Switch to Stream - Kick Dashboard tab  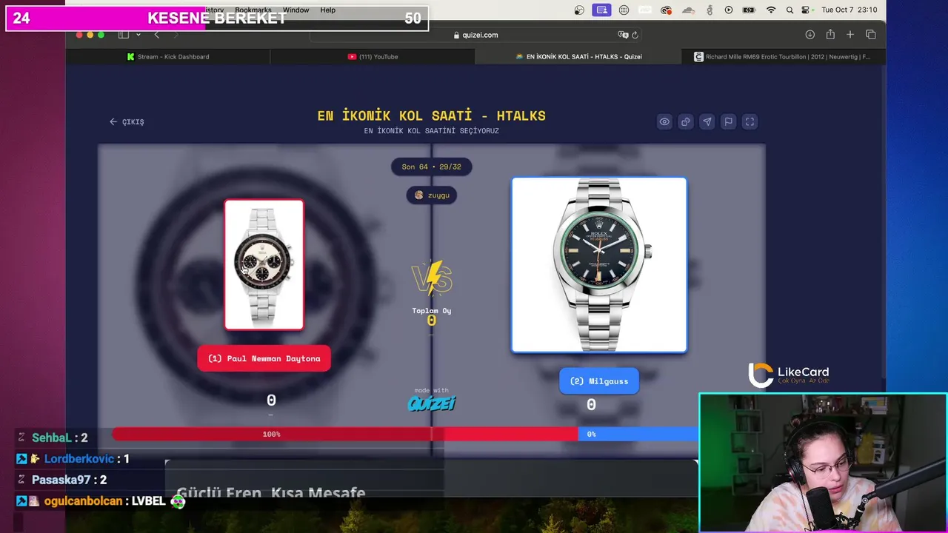168,56
